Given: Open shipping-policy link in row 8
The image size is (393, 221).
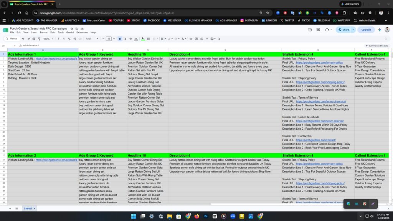Looking at the screenshot, I should (320, 82).
